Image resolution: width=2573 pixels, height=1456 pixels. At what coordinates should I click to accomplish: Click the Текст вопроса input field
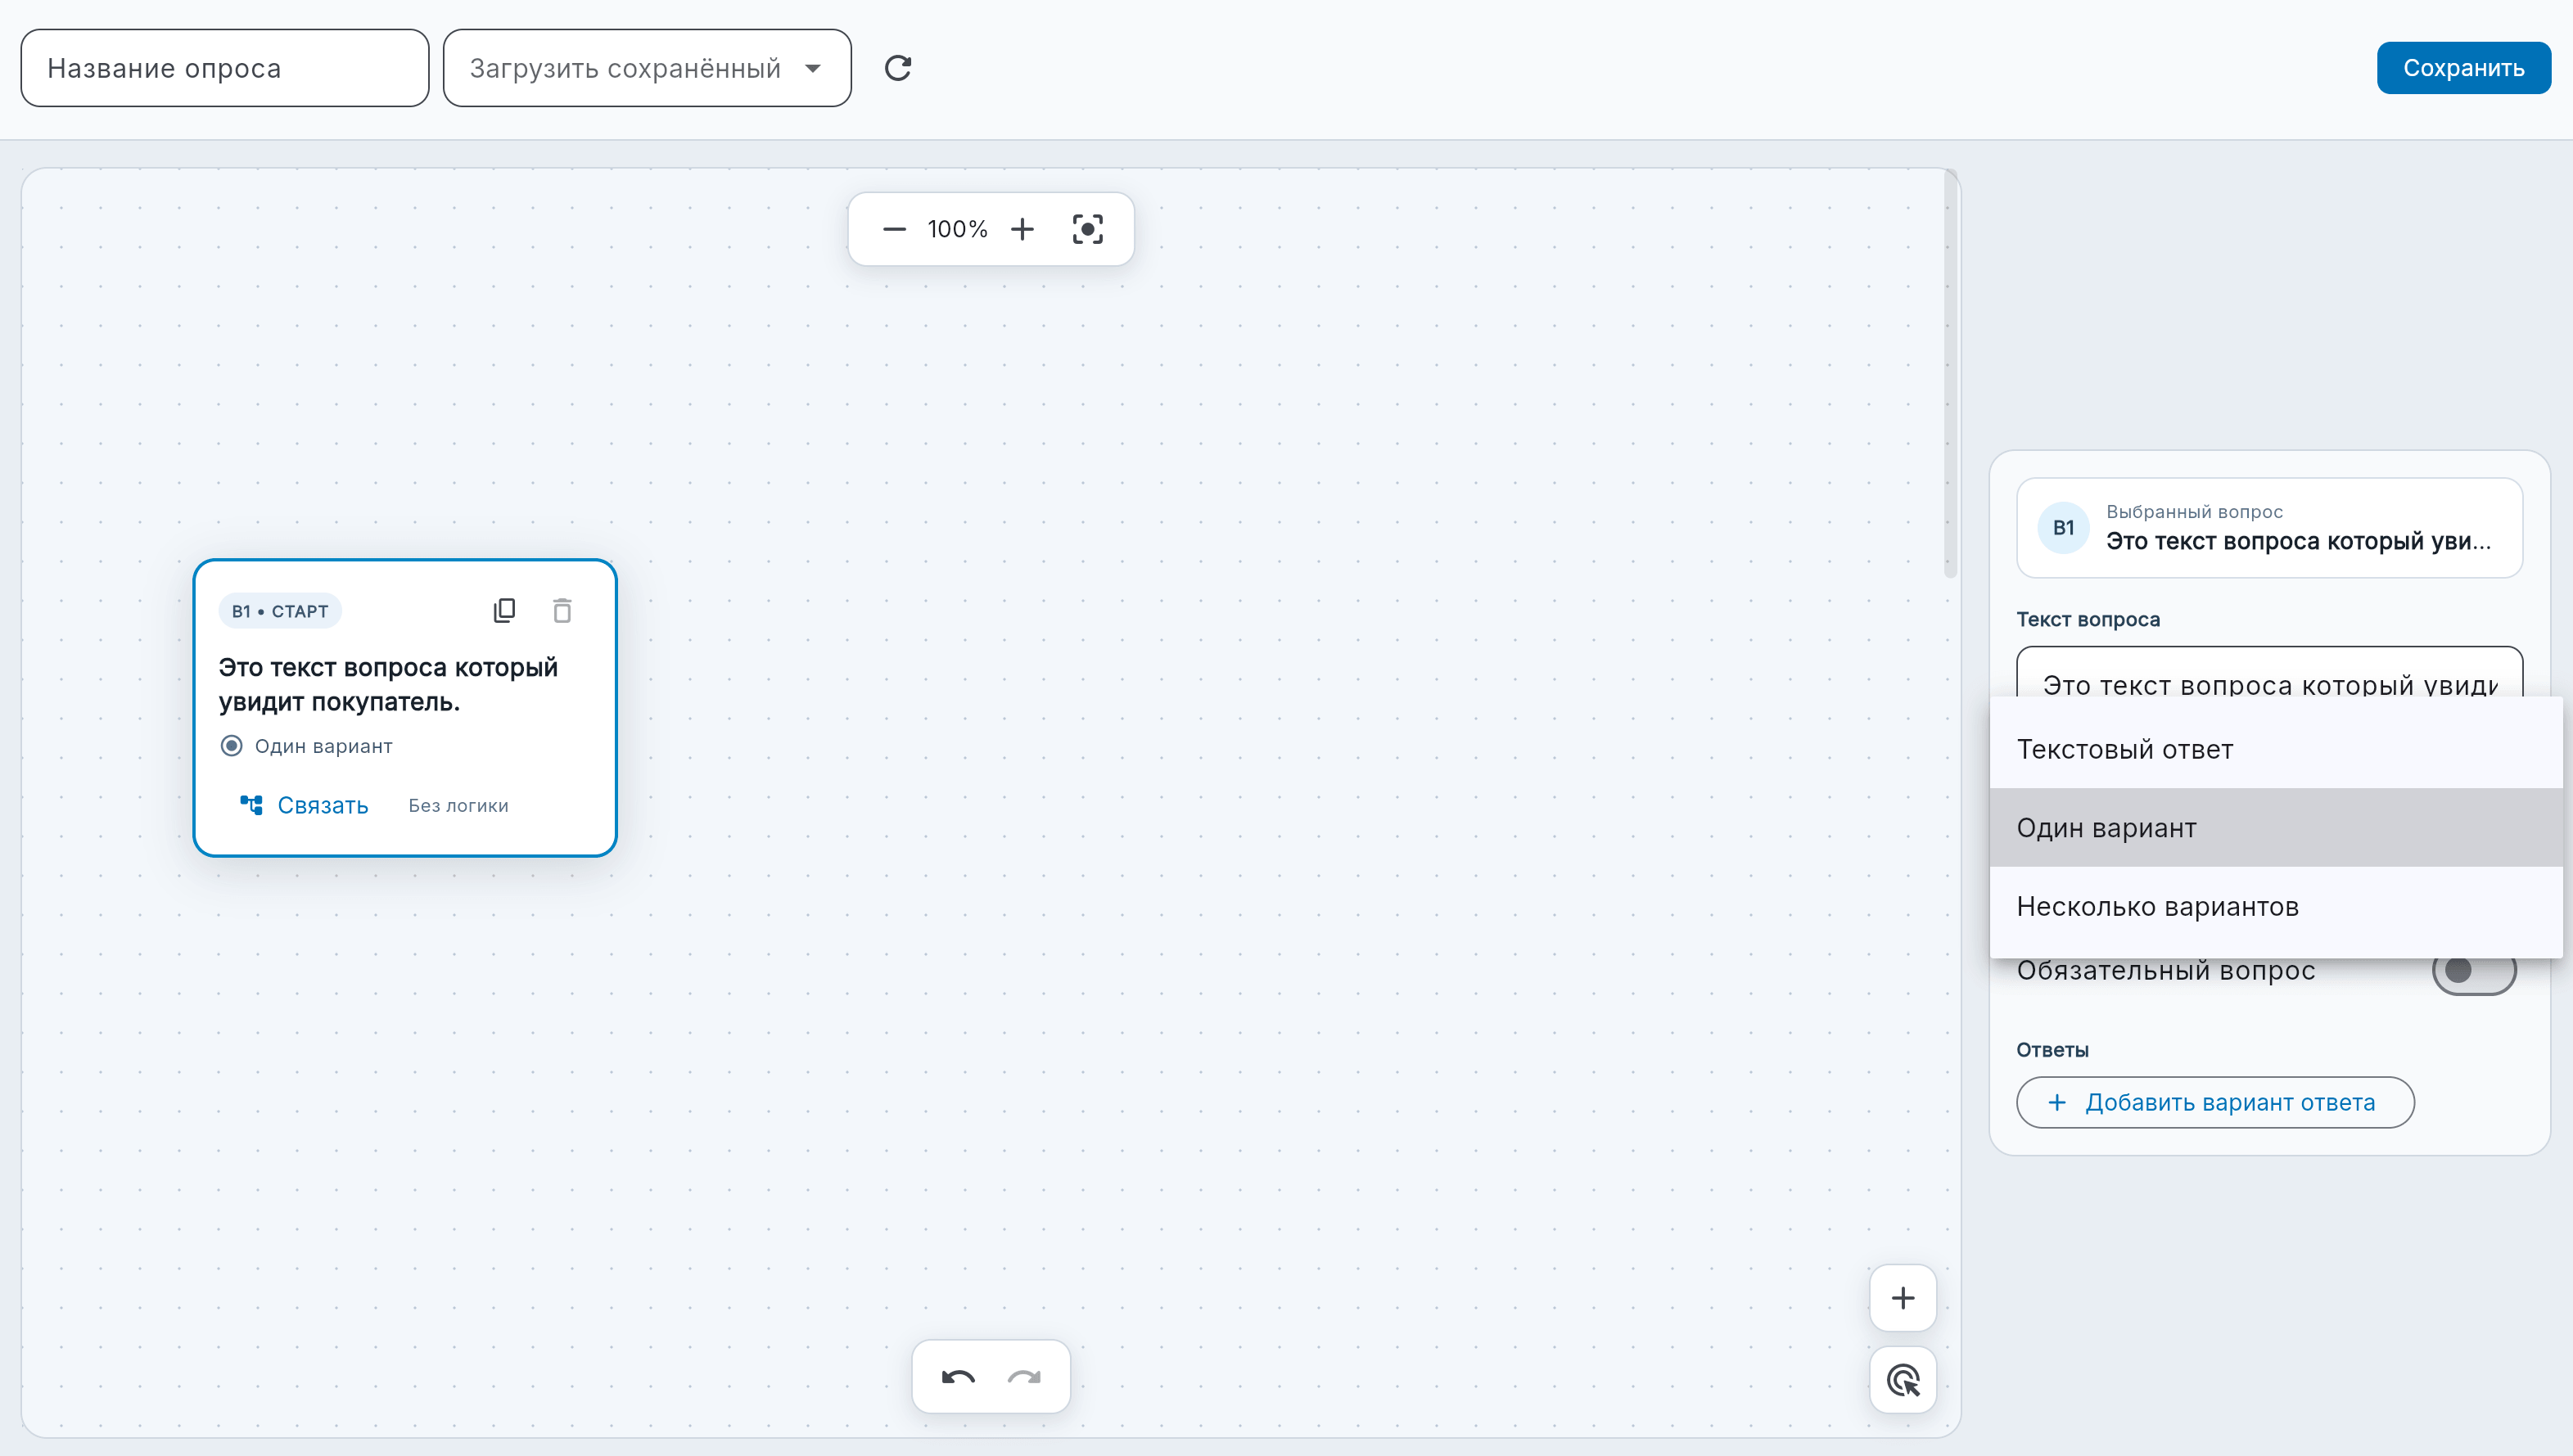(x=2270, y=673)
